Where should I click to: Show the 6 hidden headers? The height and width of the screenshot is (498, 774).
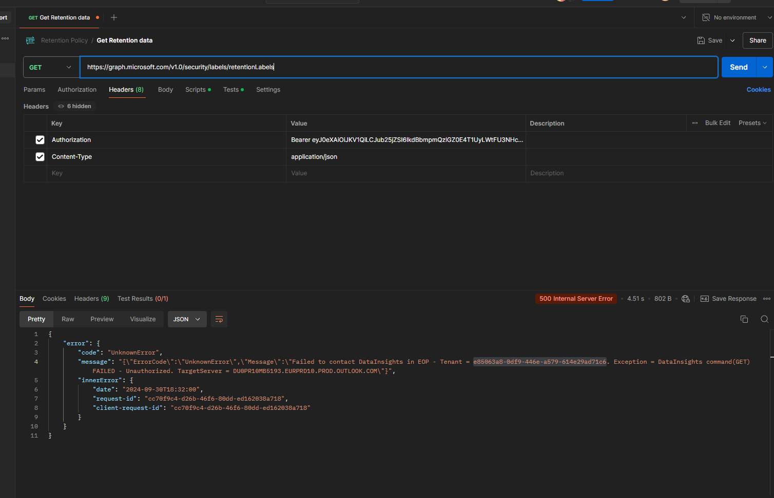coord(74,106)
